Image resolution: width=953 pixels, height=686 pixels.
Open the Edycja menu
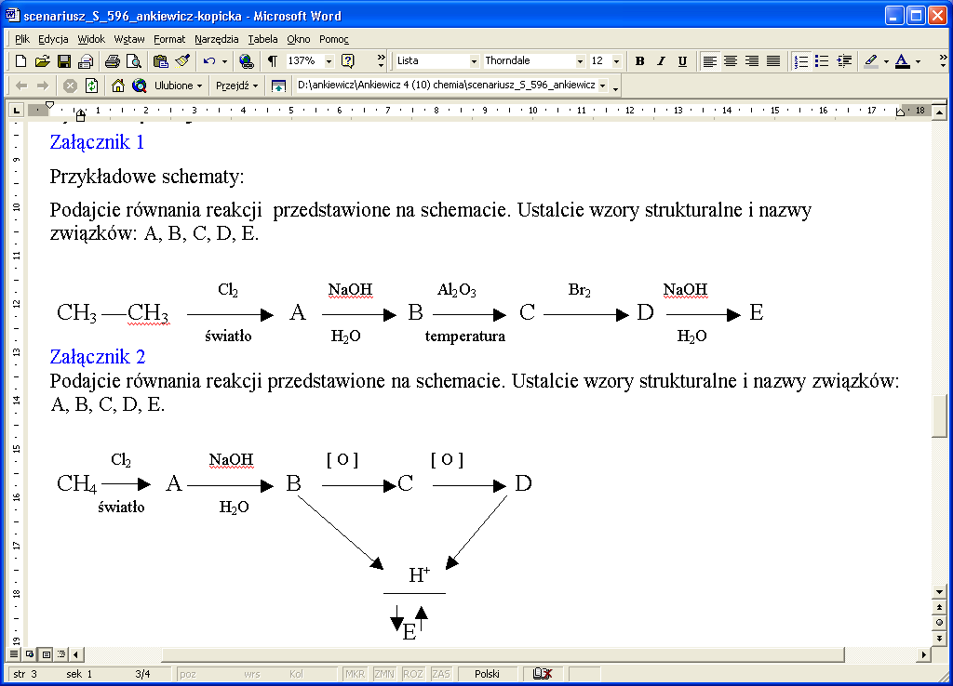pyautogui.click(x=53, y=39)
